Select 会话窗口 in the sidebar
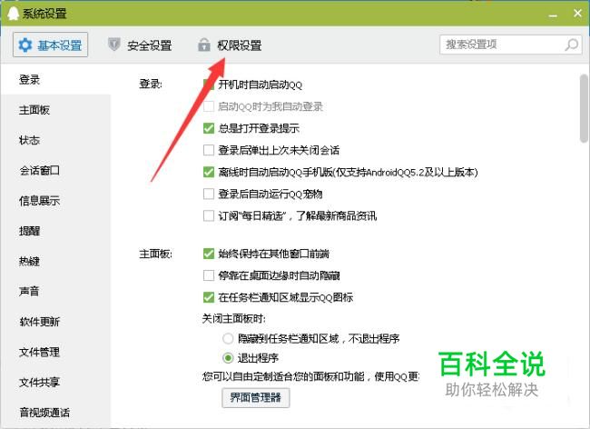The image size is (590, 429). [55, 171]
